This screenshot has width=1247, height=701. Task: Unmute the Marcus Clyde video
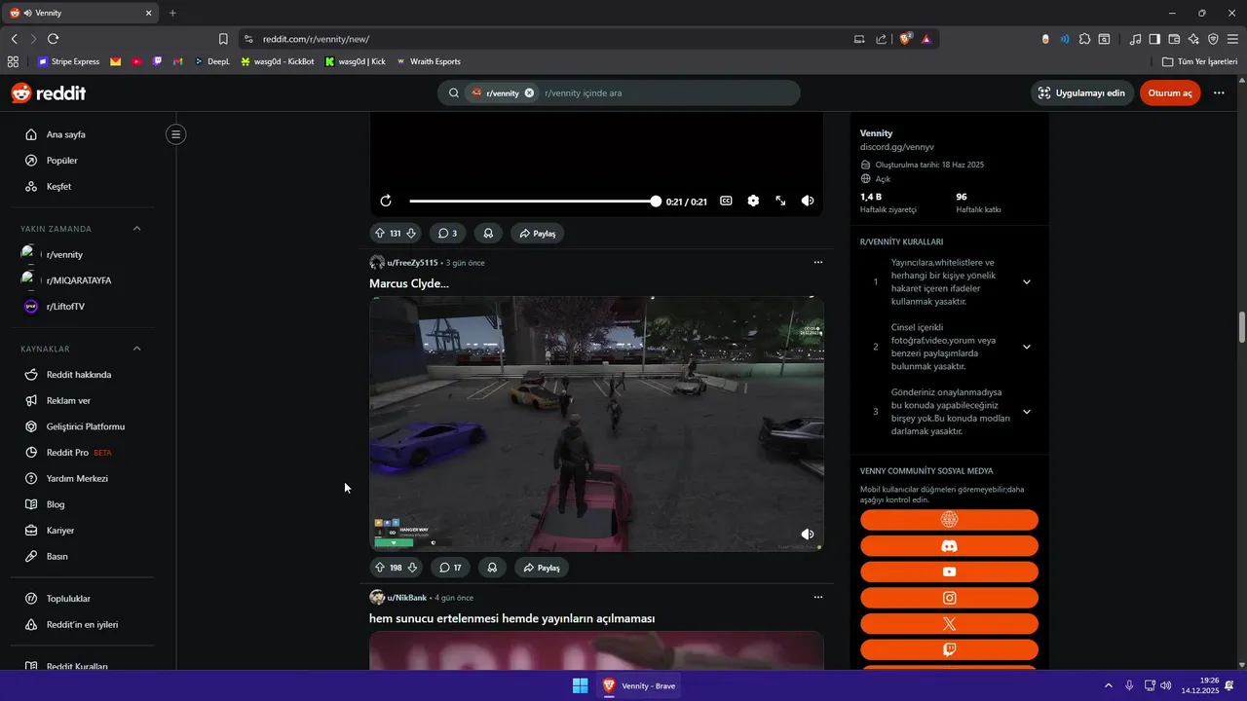coord(808,535)
